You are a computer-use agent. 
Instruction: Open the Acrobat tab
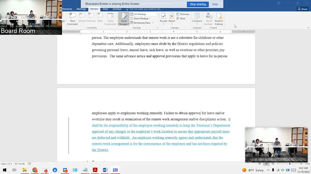117,9
